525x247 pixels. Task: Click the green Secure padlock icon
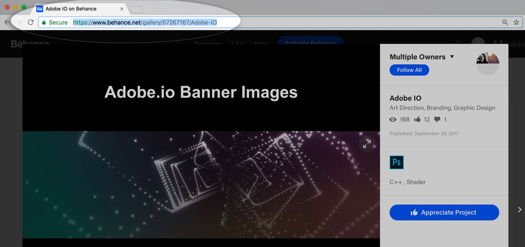point(44,23)
